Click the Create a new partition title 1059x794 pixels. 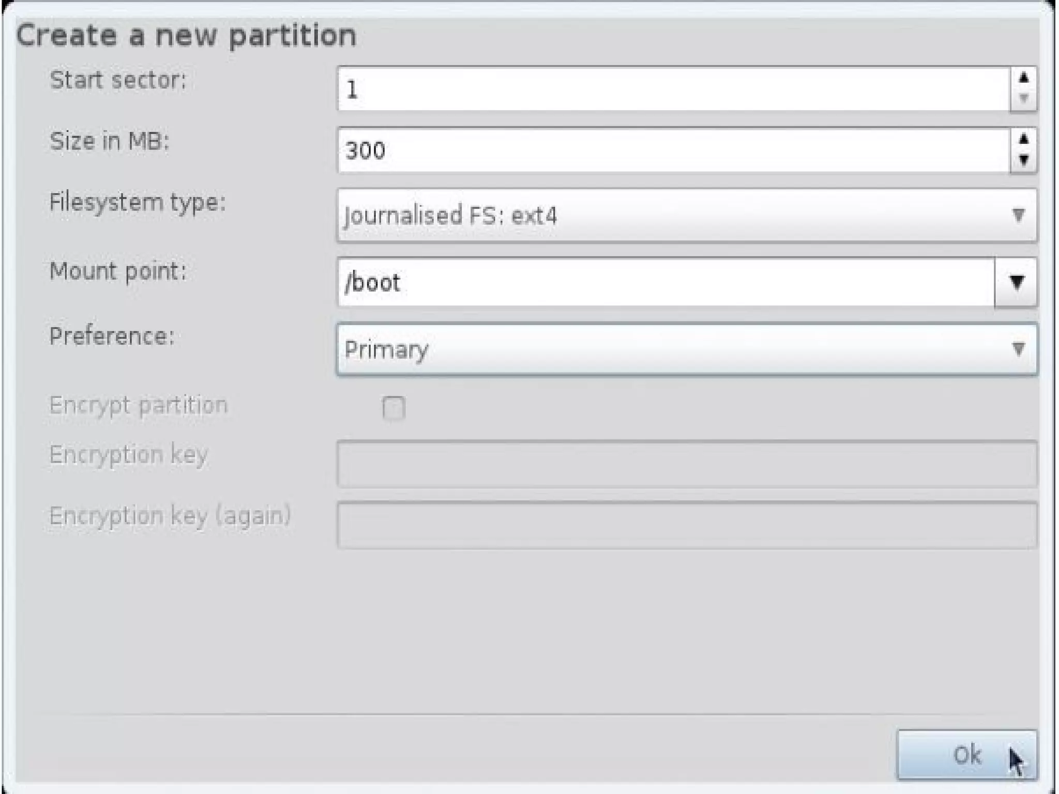click(186, 36)
